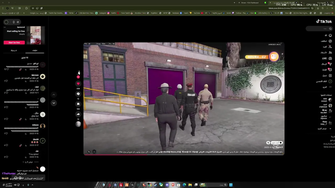Screen dimensions: 335x188
Task: Click the Start for free button
Action: [14, 43]
